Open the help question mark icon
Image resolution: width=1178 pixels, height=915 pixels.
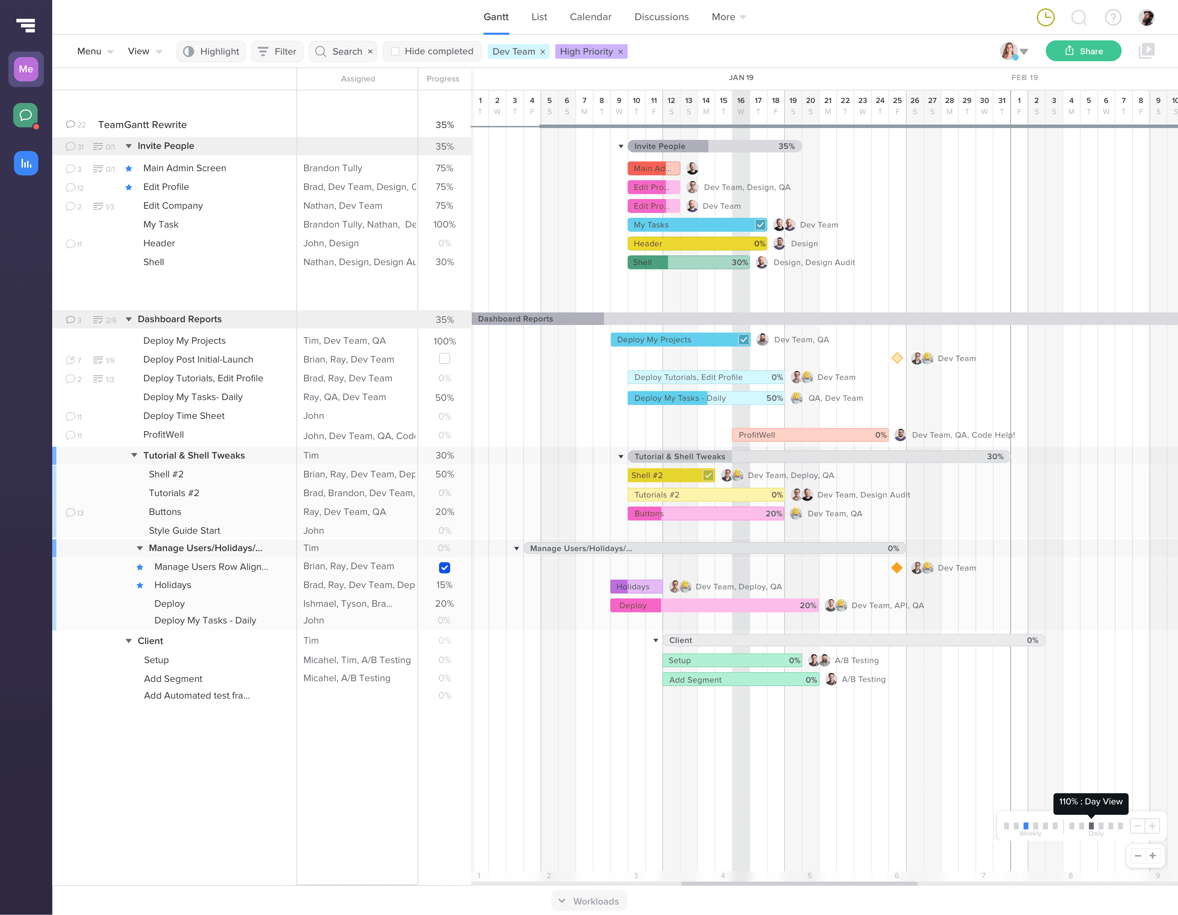(1113, 17)
